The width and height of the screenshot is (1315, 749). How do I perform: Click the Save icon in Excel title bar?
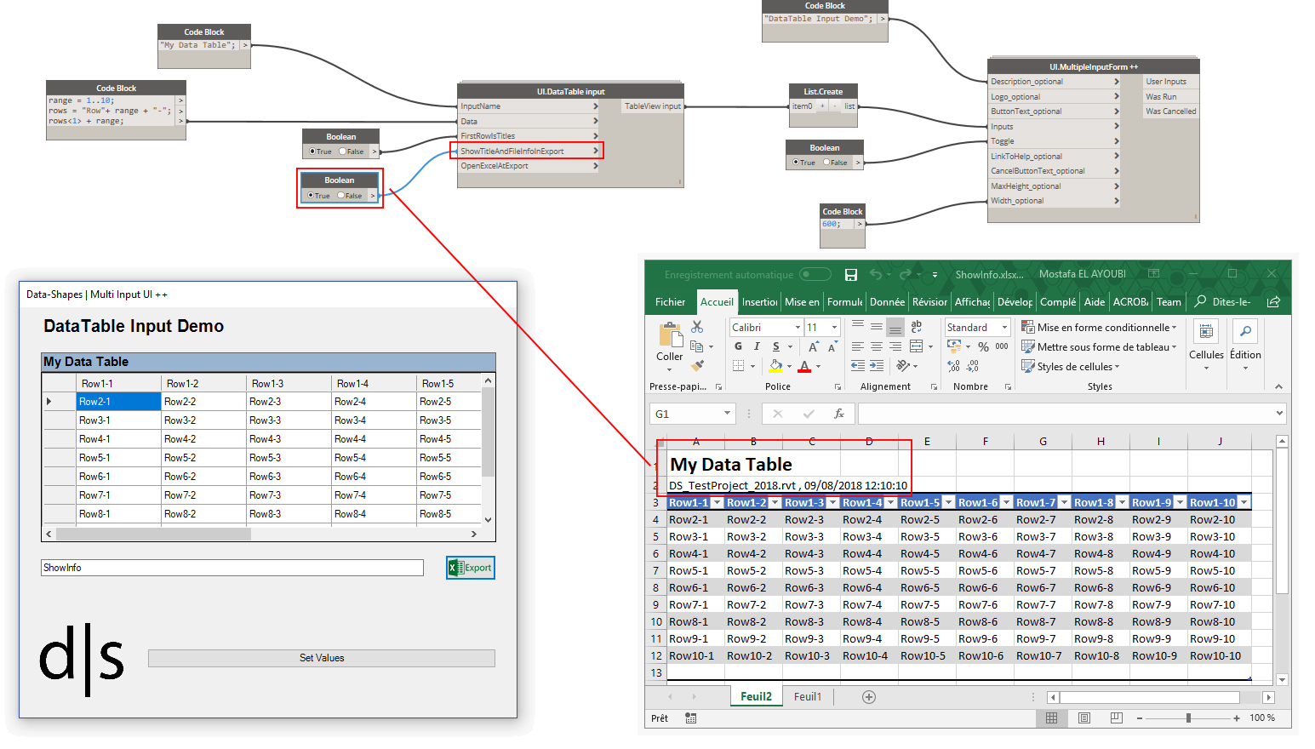pos(850,275)
